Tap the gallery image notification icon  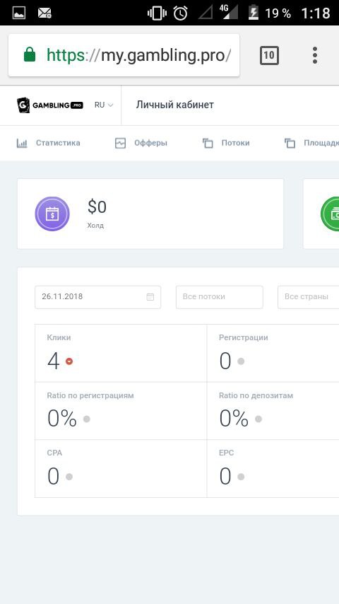tap(19, 13)
